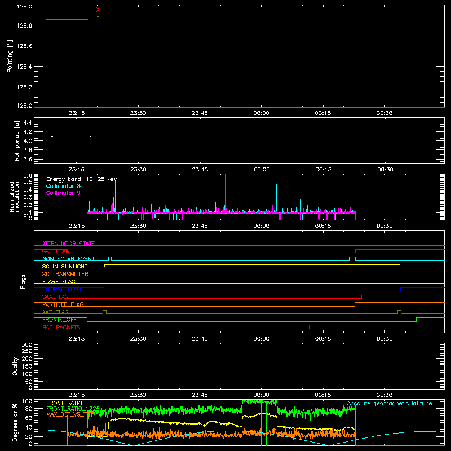Viewport: 451px width, 451px height.
Task: Click the '0.5' tick on modulation axis
Action: point(28,182)
